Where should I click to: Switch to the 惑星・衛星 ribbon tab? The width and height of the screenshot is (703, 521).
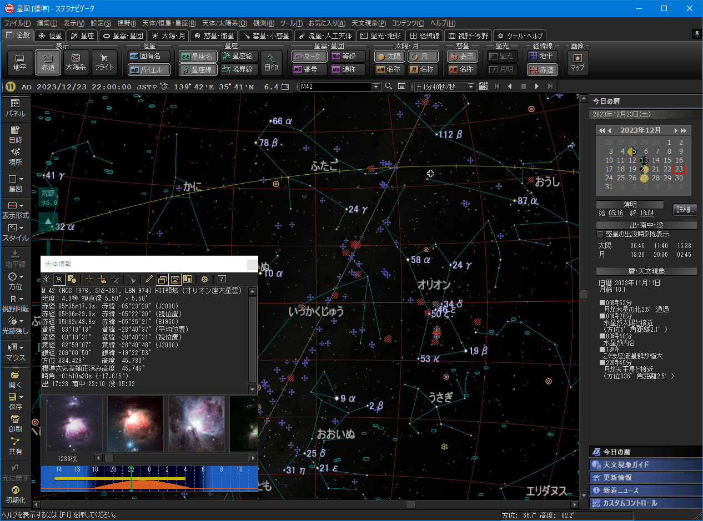(213, 36)
